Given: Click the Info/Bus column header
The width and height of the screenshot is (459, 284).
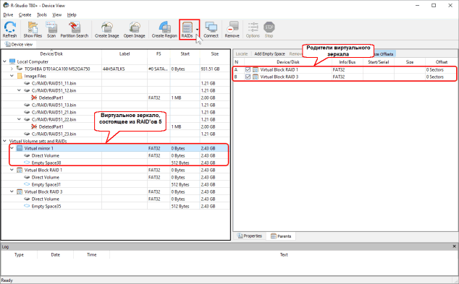Looking at the screenshot, I should coord(348,62).
